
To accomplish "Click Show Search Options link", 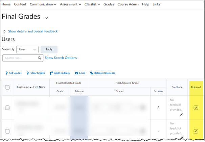I will click(61, 58).
